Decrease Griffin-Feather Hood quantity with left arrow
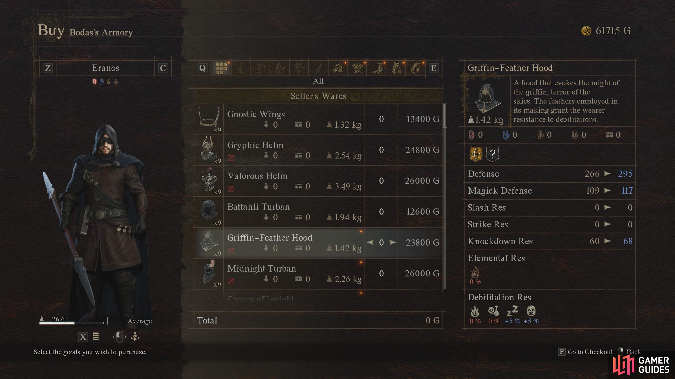This screenshot has height=379, width=675. pos(370,242)
